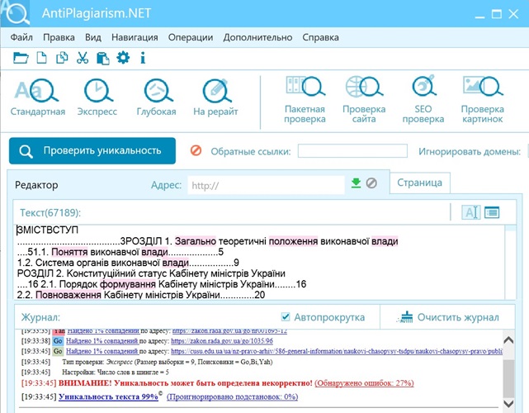The width and height of the screenshot is (529, 413).
Task: Open file with the folder icon
Action: [x=21, y=58]
